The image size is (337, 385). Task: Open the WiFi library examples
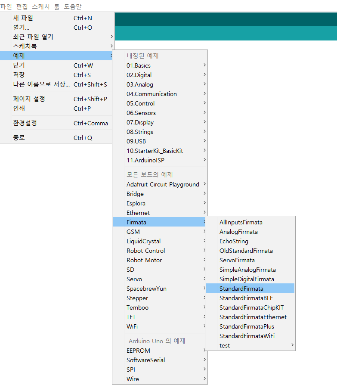[x=159, y=326]
